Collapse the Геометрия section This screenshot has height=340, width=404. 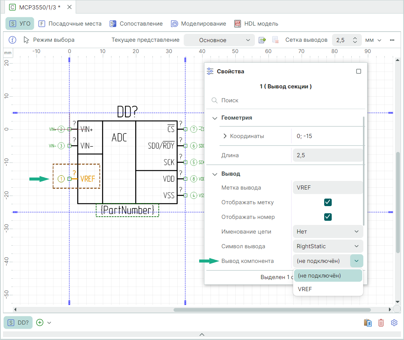215,118
